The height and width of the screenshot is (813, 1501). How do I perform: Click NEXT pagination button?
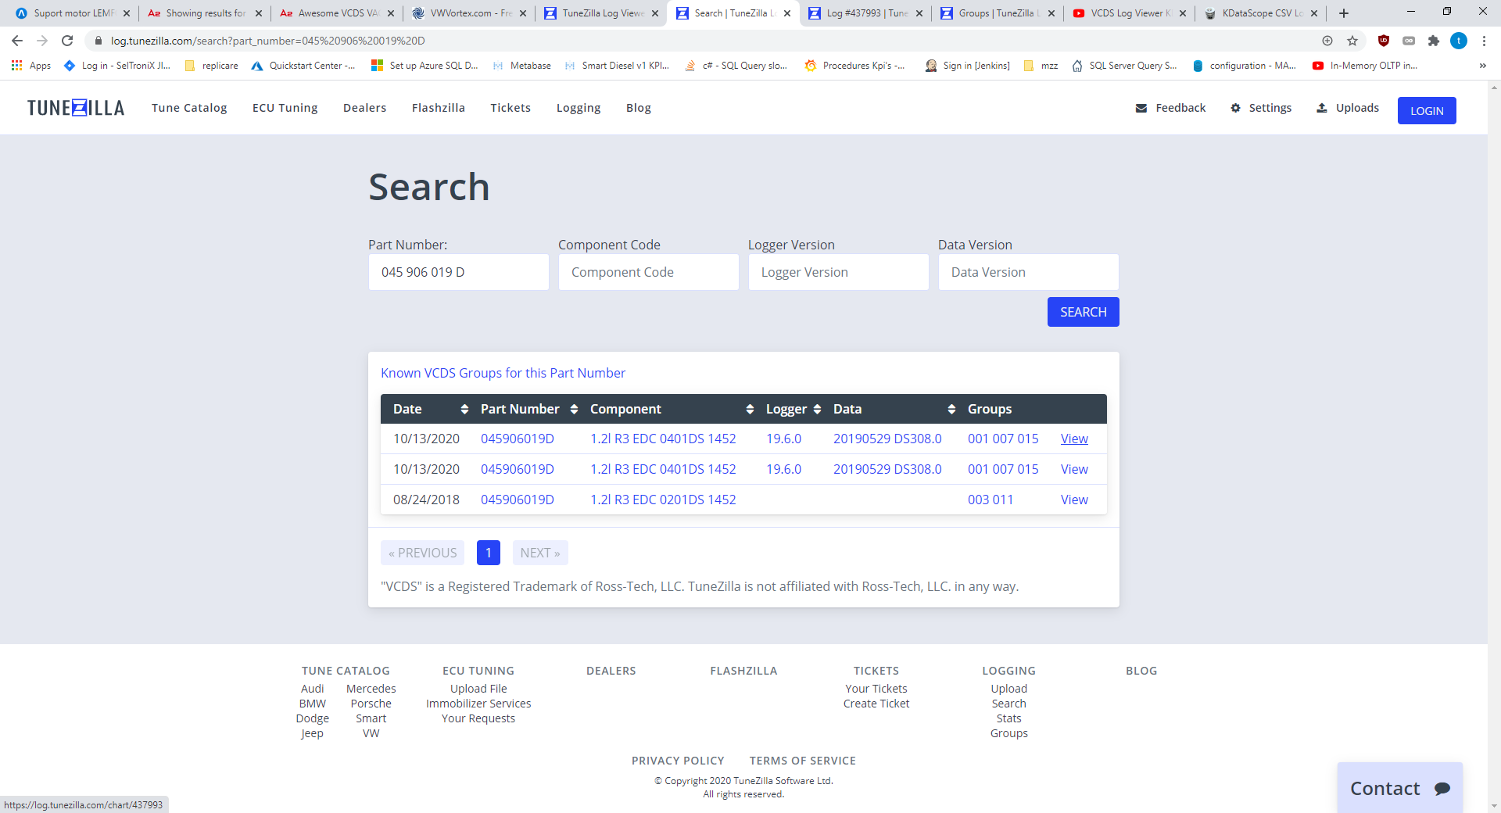tap(540, 553)
